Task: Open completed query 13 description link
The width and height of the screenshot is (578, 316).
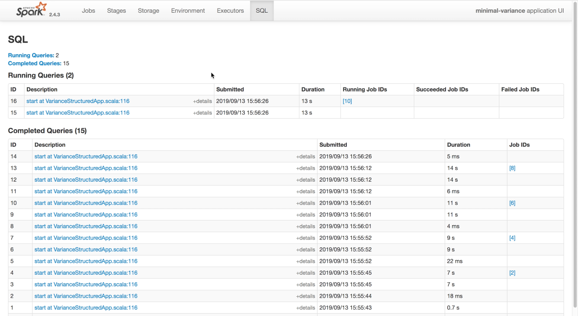Action: [x=86, y=168]
